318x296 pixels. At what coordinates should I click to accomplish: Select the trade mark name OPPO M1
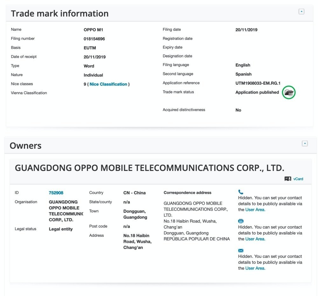tap(93, 30)
